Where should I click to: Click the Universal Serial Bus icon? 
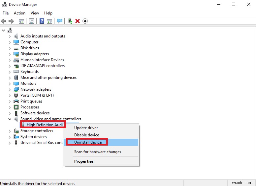[x=16, y=143]
